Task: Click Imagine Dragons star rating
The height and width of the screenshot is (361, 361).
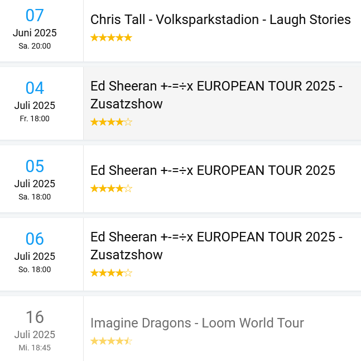Action: (111, 341)
